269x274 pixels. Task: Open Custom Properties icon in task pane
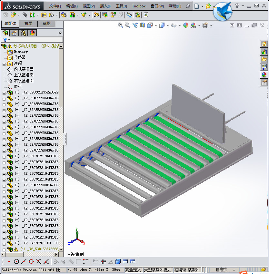tap(264, 83)
